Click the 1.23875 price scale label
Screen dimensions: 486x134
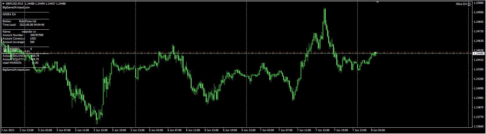click(x=479, y=107)
